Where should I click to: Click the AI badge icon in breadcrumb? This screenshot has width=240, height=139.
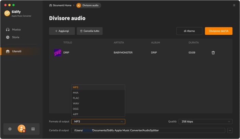79,5
